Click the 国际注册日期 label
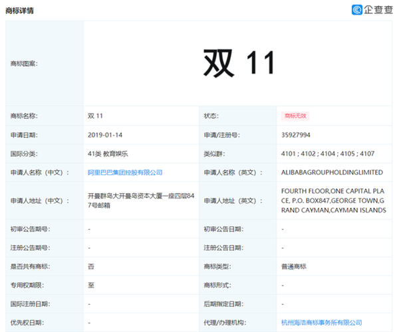 coord(30,304)
